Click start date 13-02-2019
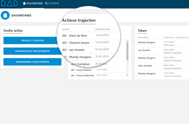The width and height of the screenshot is (189, 124). pos(102,42)
